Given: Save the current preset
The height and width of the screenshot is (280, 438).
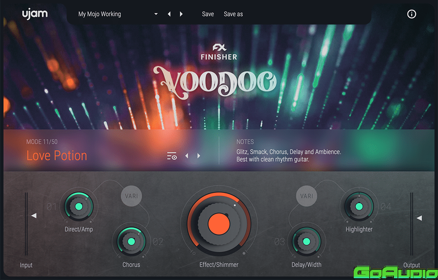Looking at the screenshot, I should (x=208, y=14).
